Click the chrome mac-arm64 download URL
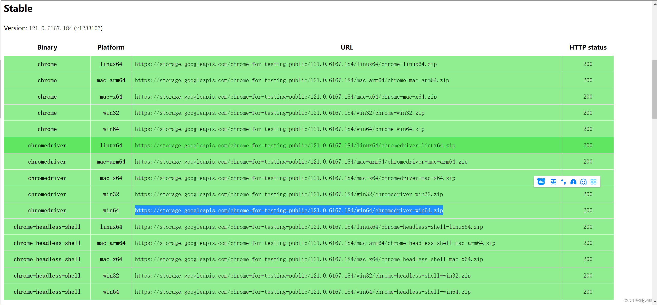The height and width of the screenshot is (305, 657). click(292, 80)
